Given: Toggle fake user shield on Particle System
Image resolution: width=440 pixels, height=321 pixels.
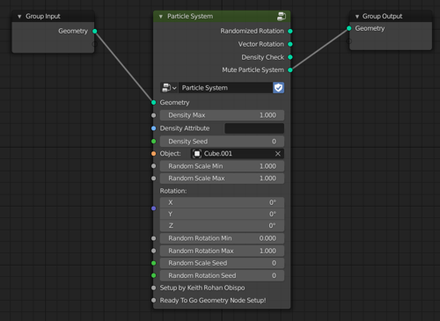Looking at the screenshot, I should tap(278, 88).
